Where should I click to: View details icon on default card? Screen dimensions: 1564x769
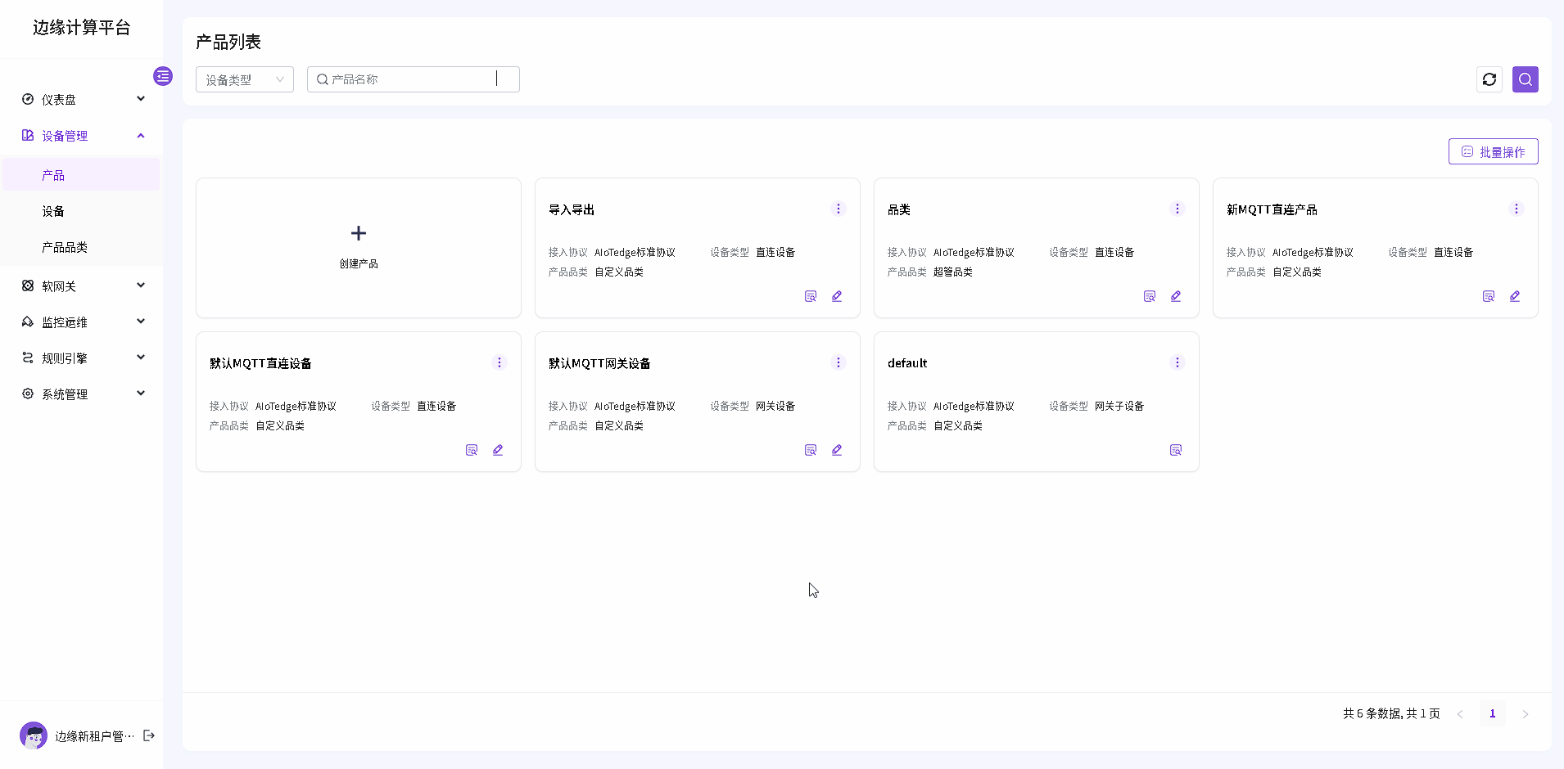pyautogui.click(x=1175, y=450)
